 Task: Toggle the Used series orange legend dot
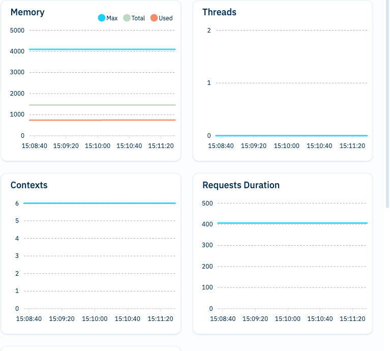[154, 18]
